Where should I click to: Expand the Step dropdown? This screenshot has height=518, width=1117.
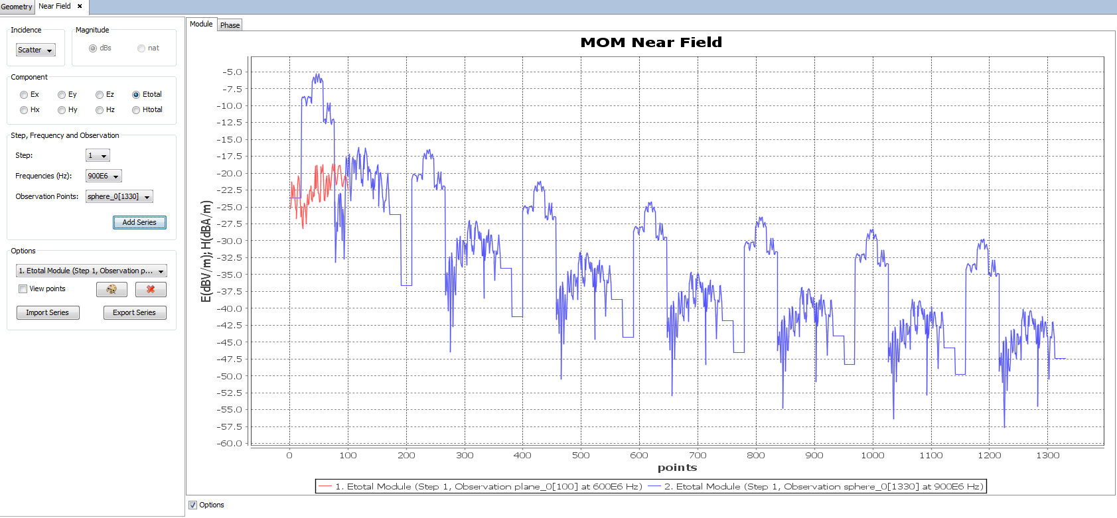pos(98,155)
